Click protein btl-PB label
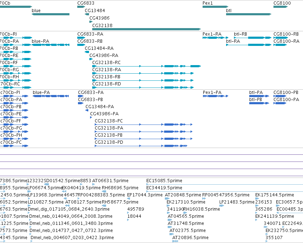The width and height of the screenshot is (303, 243). click(x=256, y=100)
